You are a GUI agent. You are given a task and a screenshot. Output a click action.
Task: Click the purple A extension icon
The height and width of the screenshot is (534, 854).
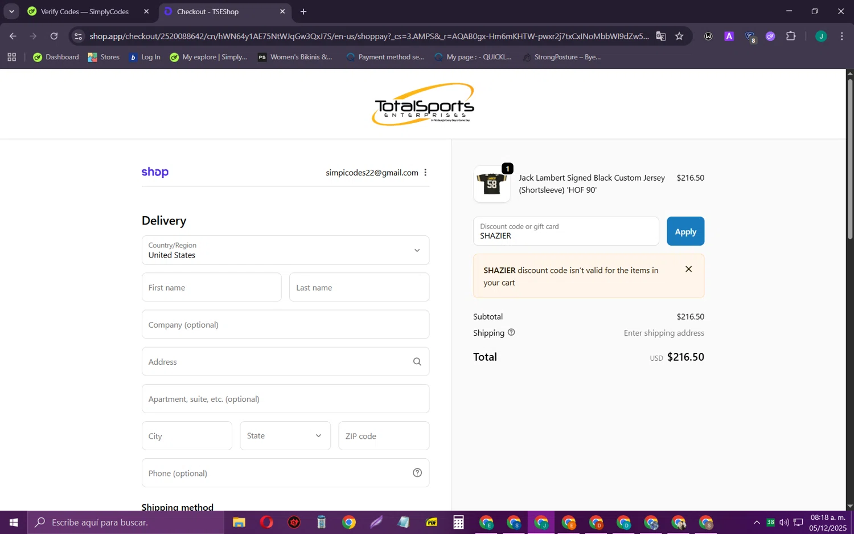click(729, 36)
